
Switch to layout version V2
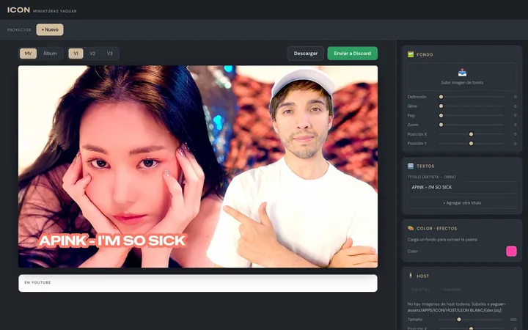[x=92, y=54]
